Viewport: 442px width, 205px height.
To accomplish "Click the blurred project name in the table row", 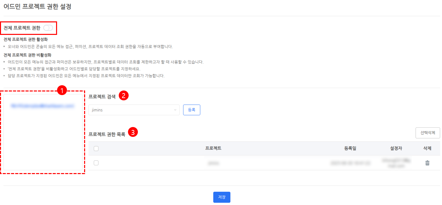I will click(213, 163).
